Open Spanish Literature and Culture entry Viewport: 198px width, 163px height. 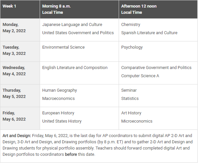coord(149,33)
